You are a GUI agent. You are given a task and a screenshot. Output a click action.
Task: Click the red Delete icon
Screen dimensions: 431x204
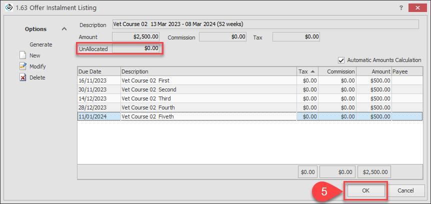click(x=22, y=77)
